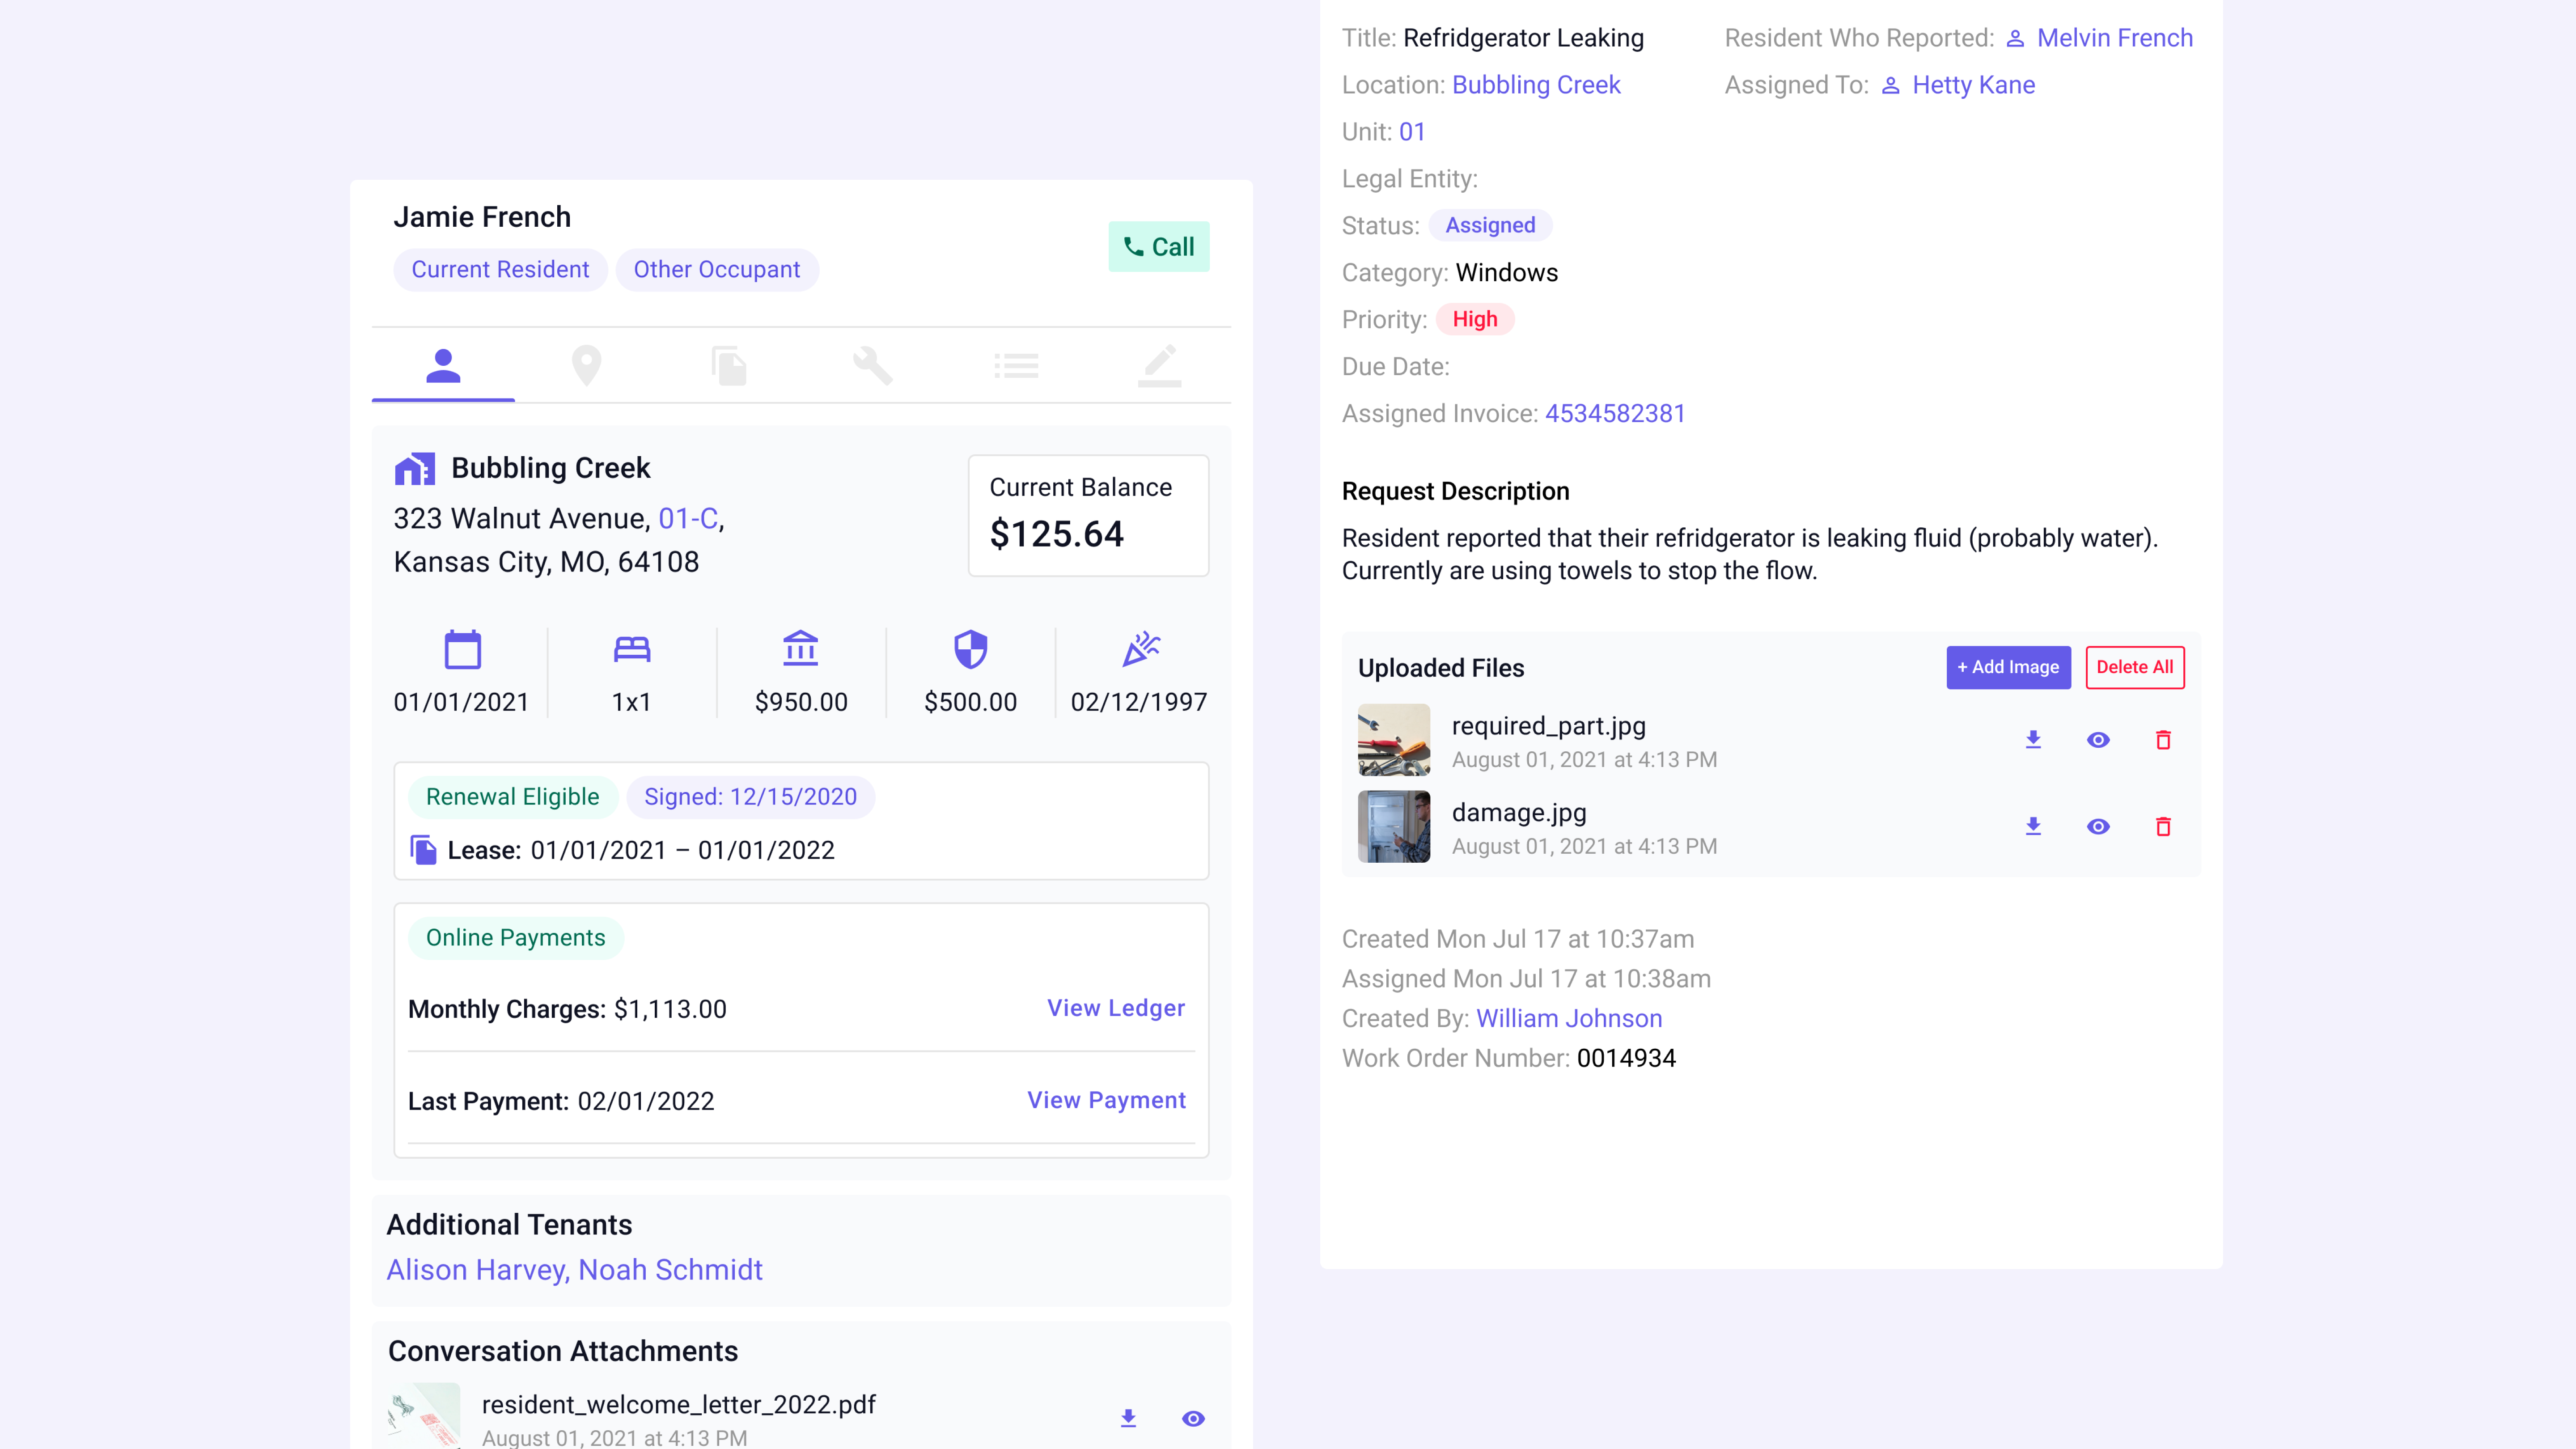This screenshot has width=2576, height=1449.
Task: Open additional tenant Noah Schmidt
Action: (670, 1270)
